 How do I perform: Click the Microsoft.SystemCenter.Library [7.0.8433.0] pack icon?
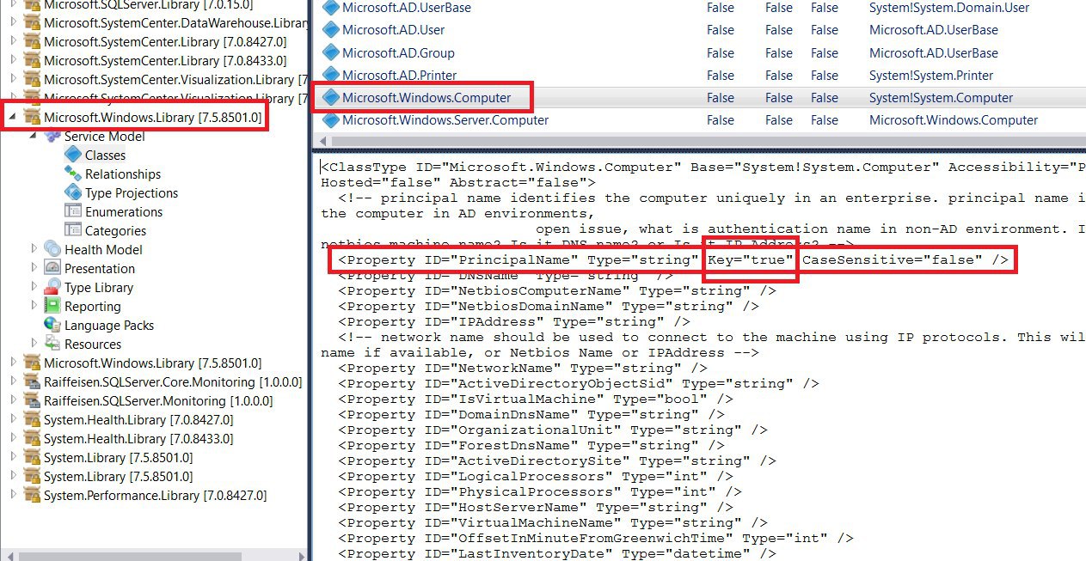(x=32, y=60)
